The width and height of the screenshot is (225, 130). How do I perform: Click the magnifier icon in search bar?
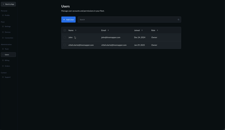[178, 20]
